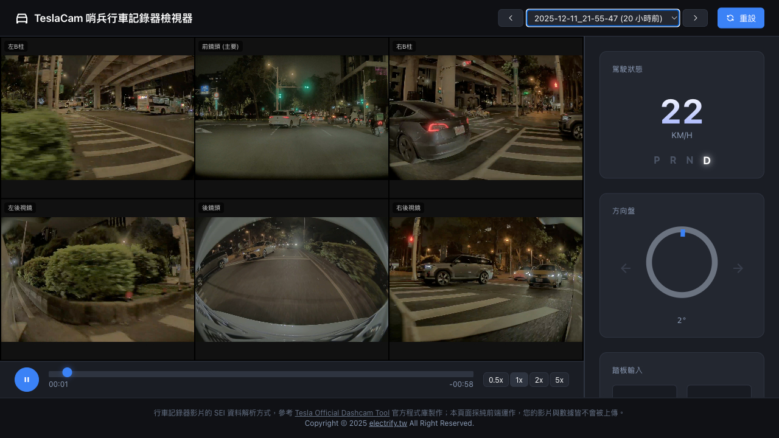This screenshot has height=438, width=779.
Task: Open the clip timestamp dropdown
Action: [603, 18]
